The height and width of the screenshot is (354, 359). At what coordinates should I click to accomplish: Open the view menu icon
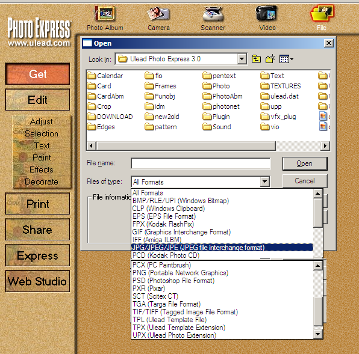pos(286,60)
